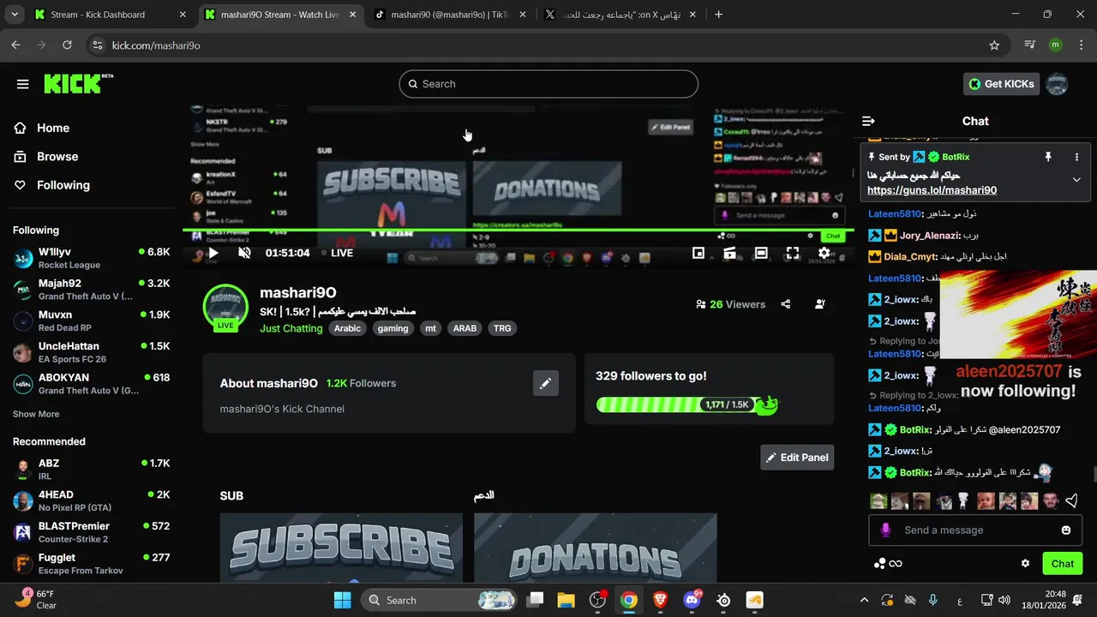Click the KICK logo
Image resolution: width=1097 pixels, height=617 pixels.
78,83
